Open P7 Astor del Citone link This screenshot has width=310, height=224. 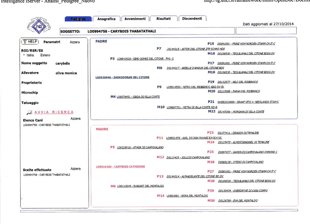(196, 49)
